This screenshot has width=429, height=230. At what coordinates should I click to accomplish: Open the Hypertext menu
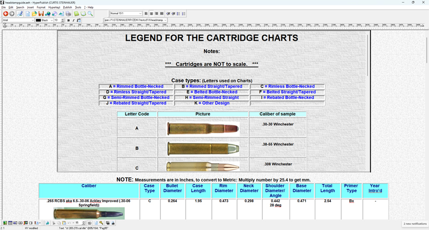click(x=54, y=7)
